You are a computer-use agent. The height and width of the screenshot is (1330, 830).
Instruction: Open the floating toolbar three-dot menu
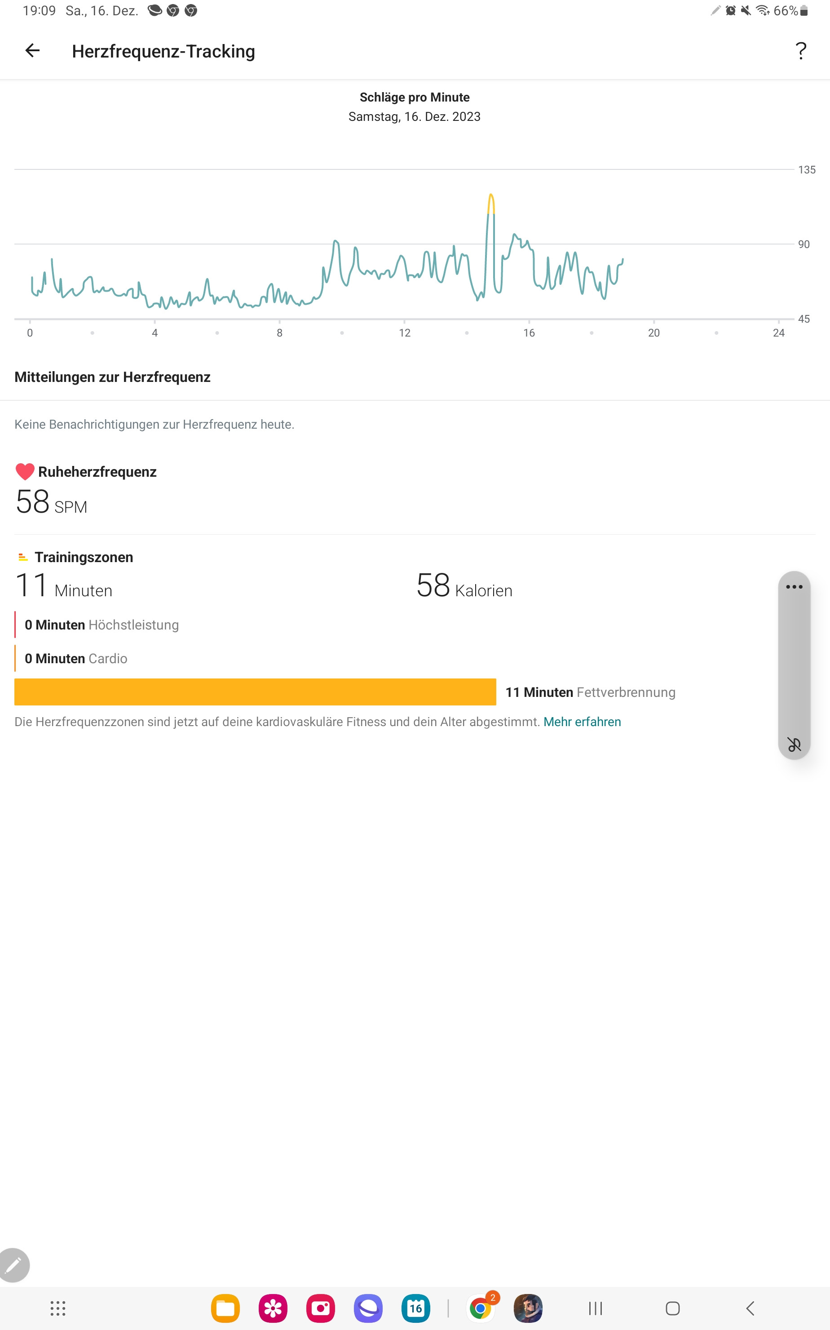794,587
